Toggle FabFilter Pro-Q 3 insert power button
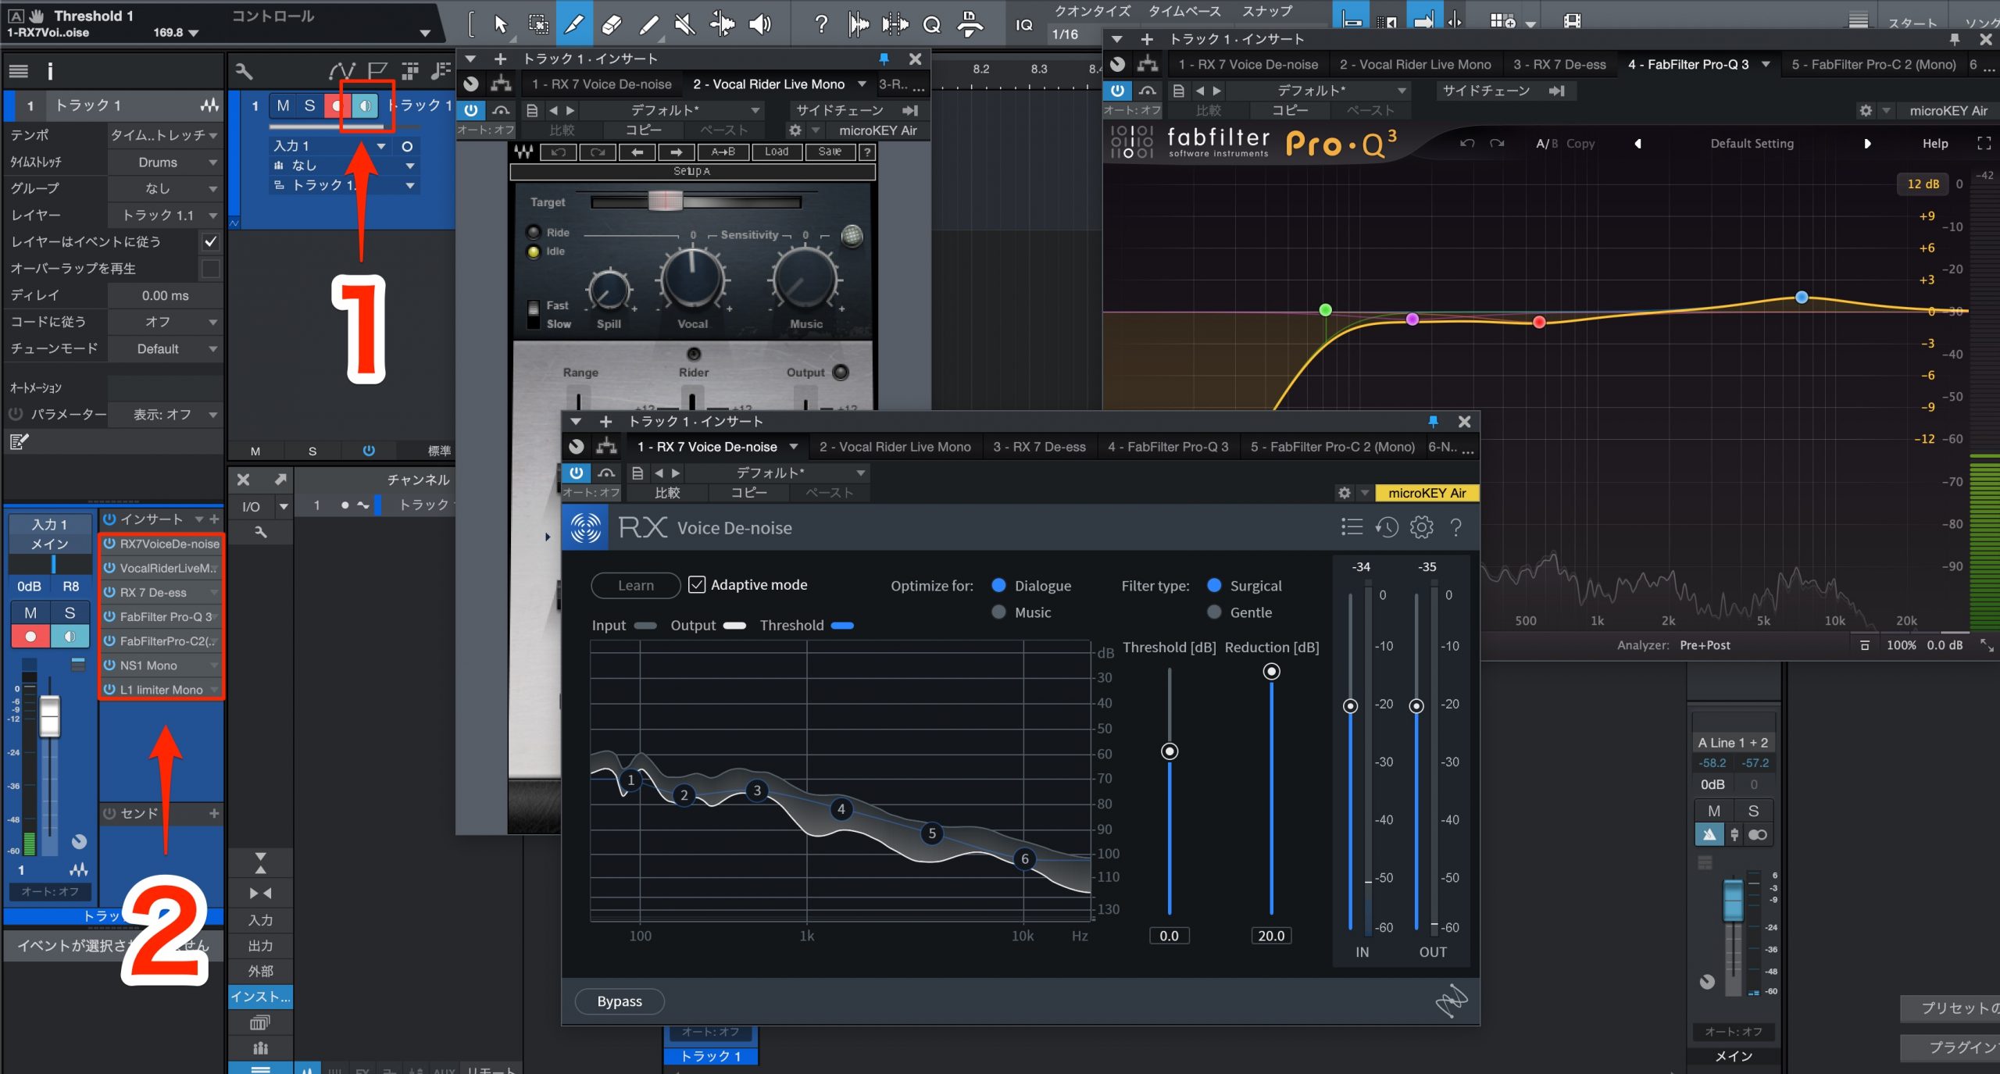 click(x=1117, y=91)
